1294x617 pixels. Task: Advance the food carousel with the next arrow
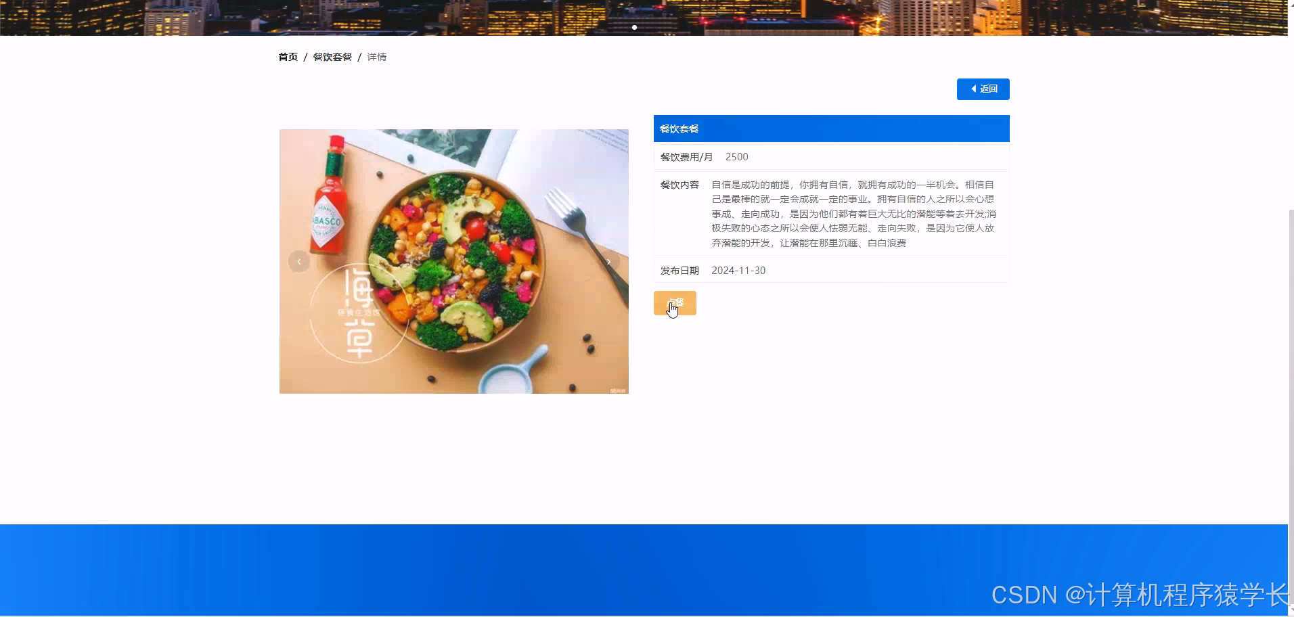tap(608, 261)
